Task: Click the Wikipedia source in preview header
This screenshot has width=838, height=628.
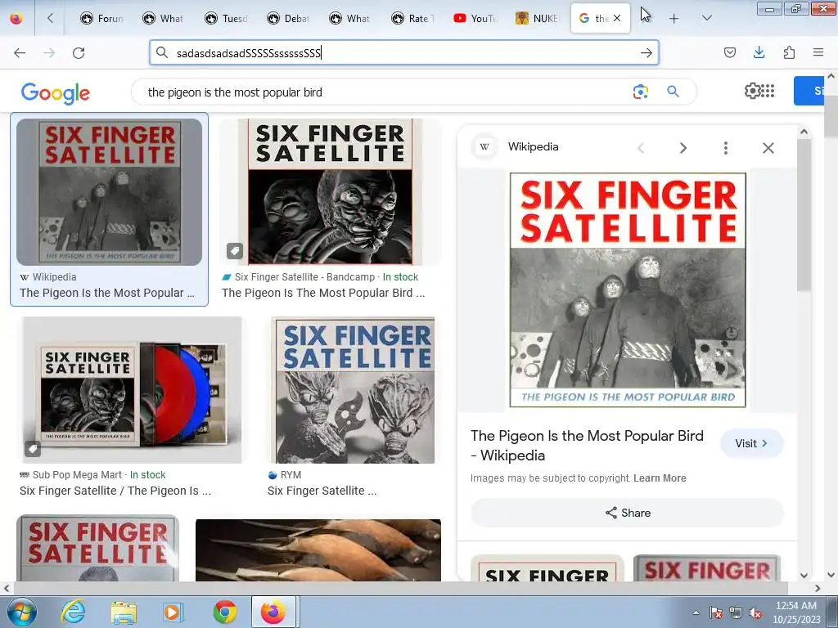Action: point(517,147)
